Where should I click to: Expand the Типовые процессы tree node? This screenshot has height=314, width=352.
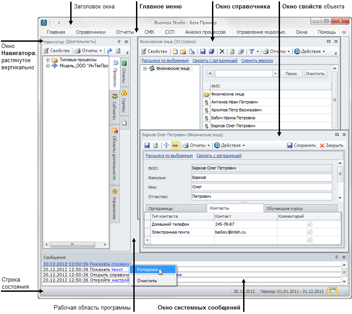coord(48,60)
